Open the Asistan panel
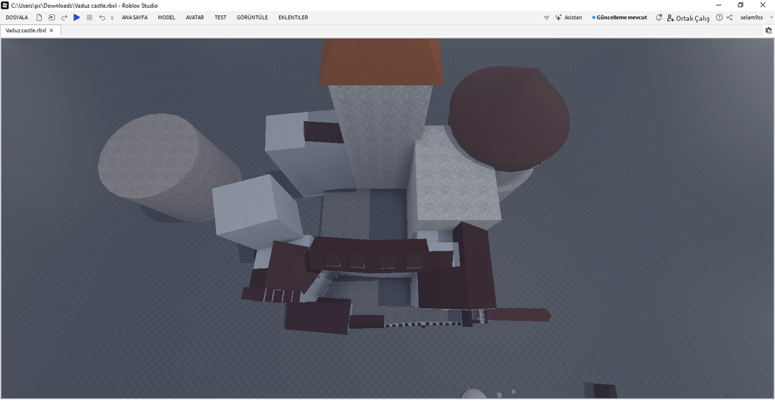The image size is (775, 404). [x=568, y=17]
